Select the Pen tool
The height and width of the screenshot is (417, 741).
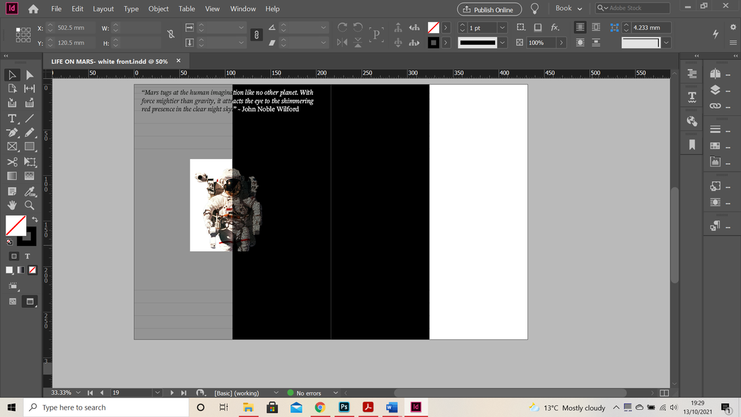pyautogui.click(x=12, y=133)
